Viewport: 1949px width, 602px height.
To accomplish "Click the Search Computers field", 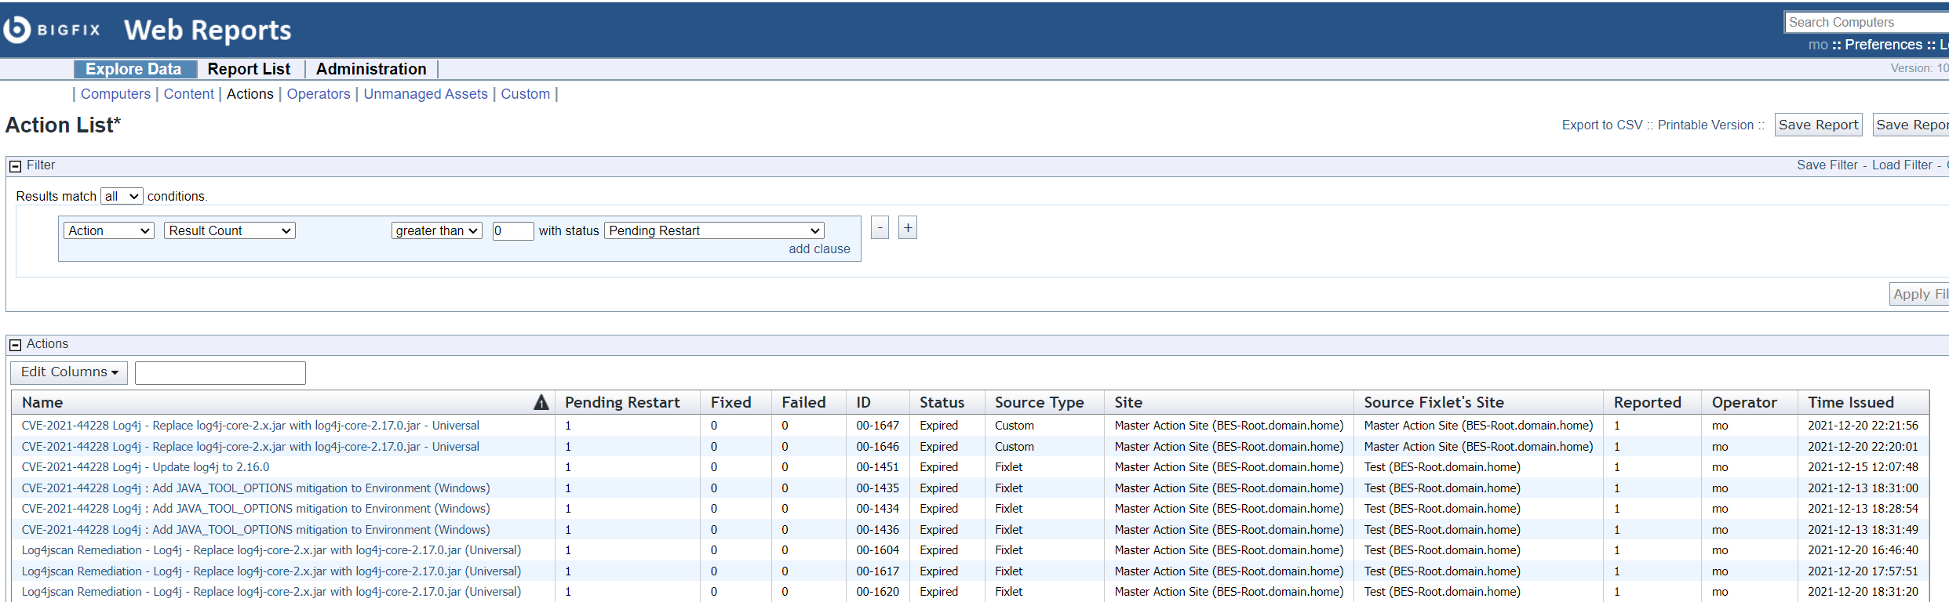I will [1867, 22].
